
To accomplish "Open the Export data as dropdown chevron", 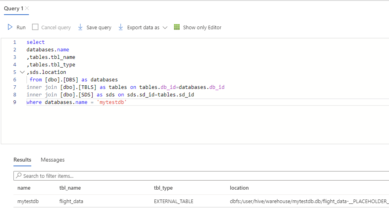I will pos(165,28).
